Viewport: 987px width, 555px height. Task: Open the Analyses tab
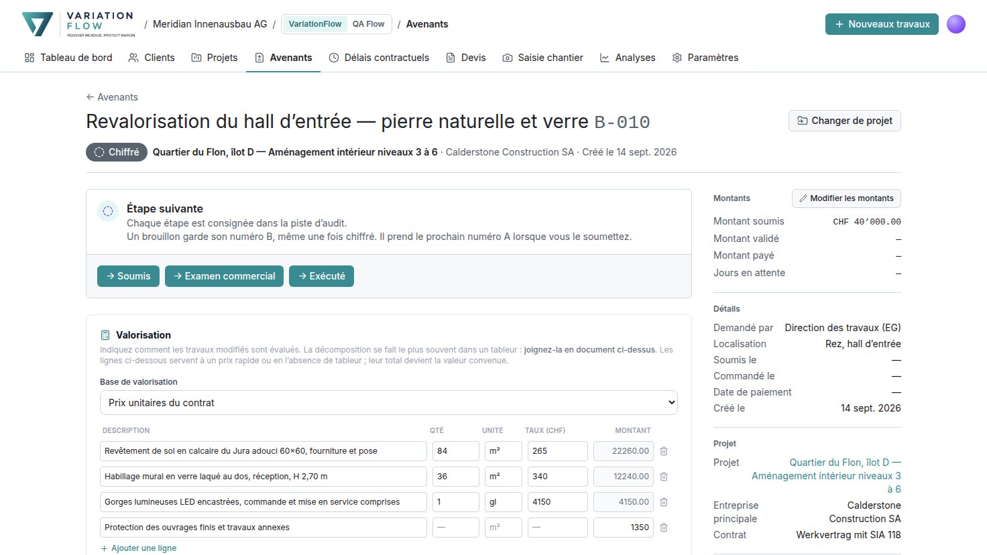[x=628, y=58]
